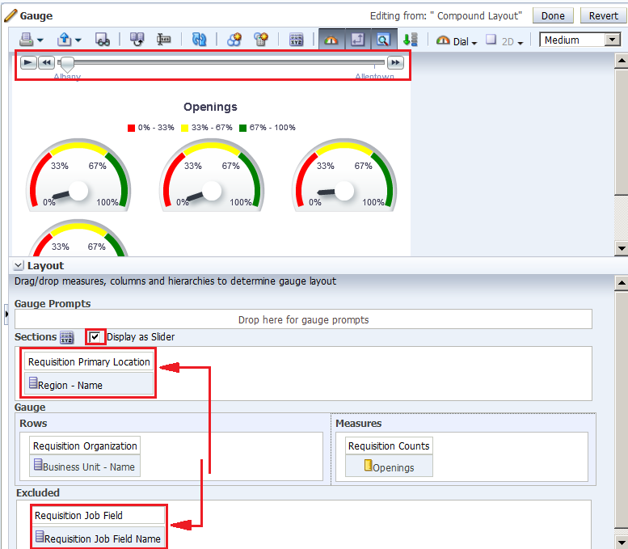Click the Sections properties icon
The image size is (628, 549).
(x=67, y=337)
